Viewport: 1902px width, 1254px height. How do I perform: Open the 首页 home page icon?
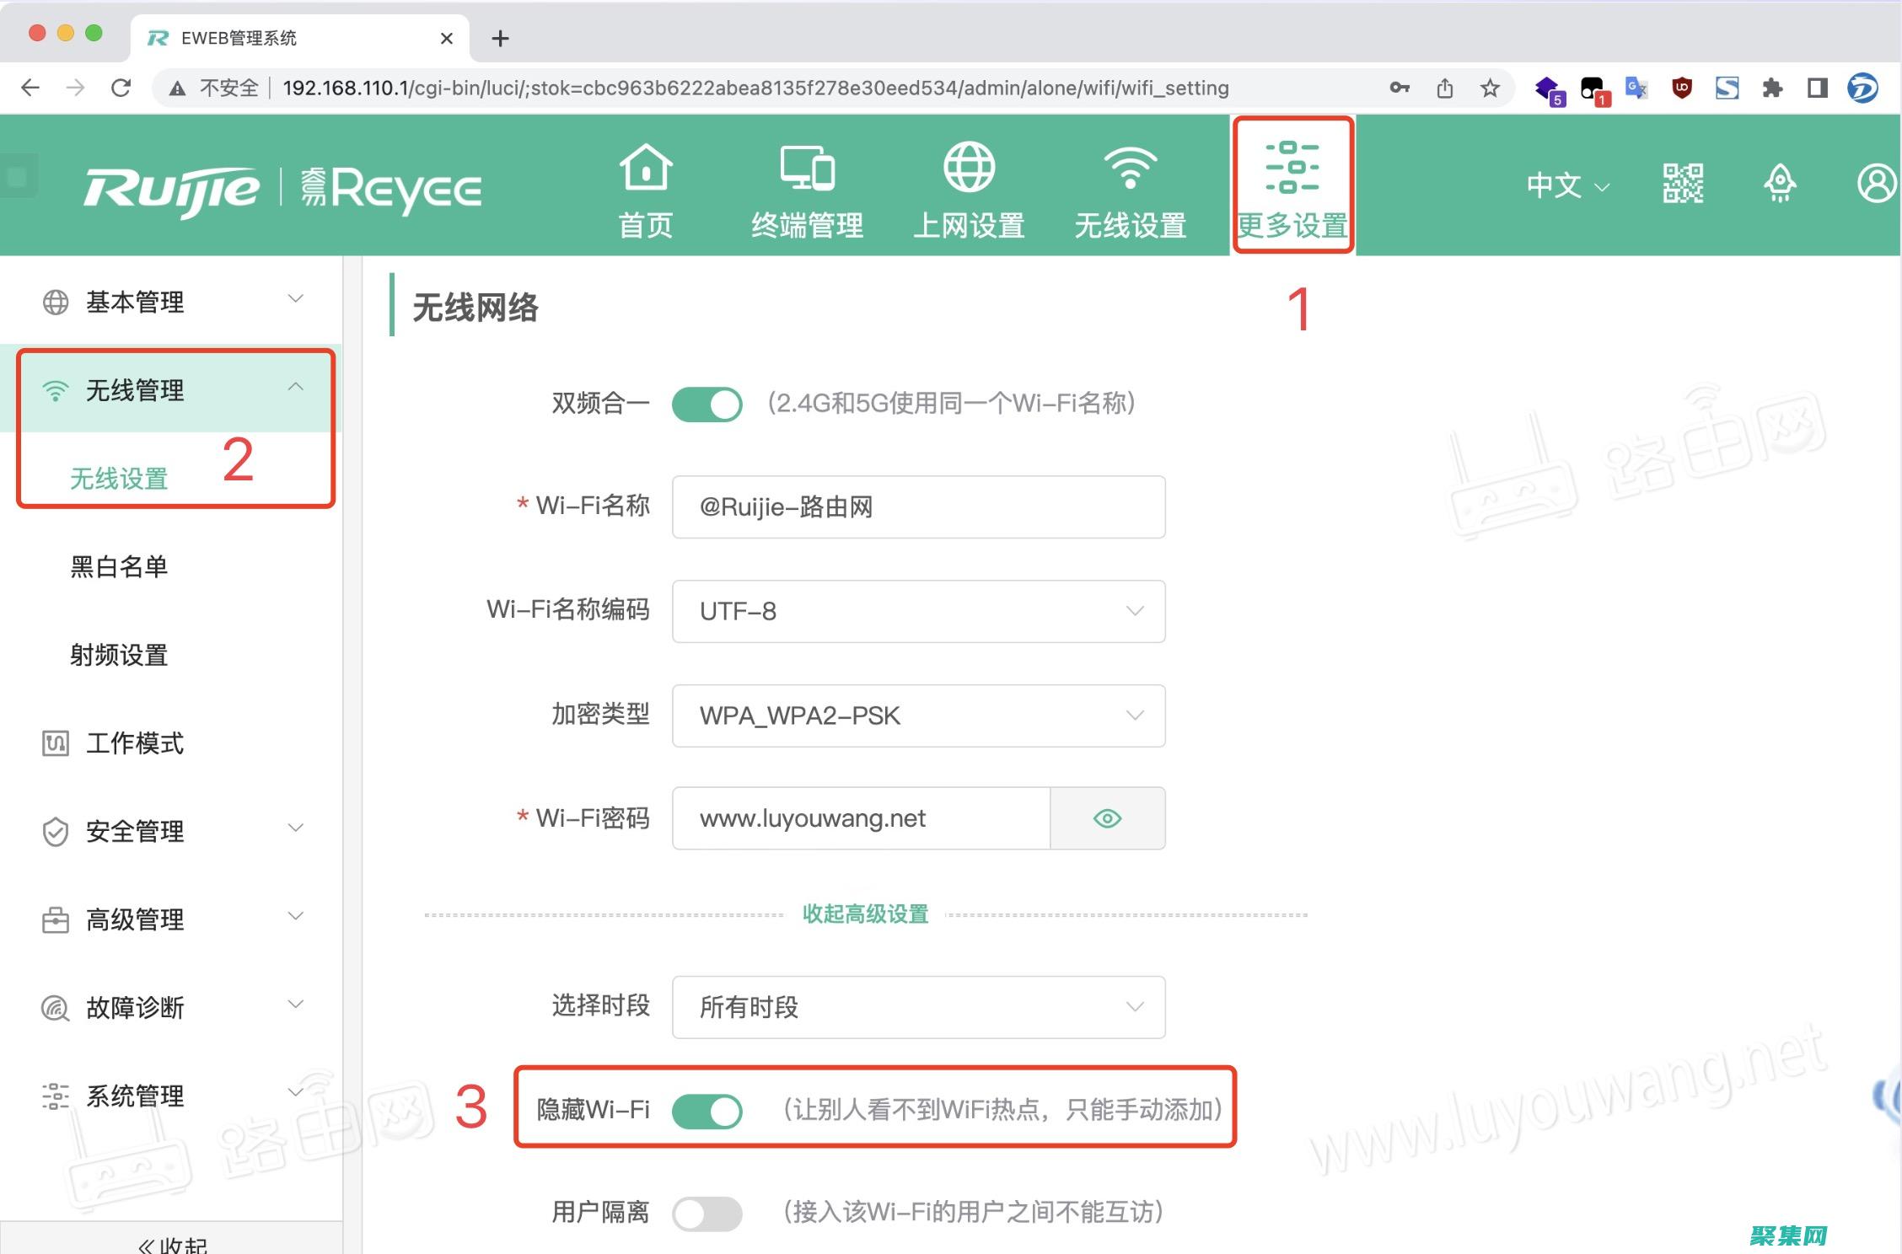(x=645, y=185)
